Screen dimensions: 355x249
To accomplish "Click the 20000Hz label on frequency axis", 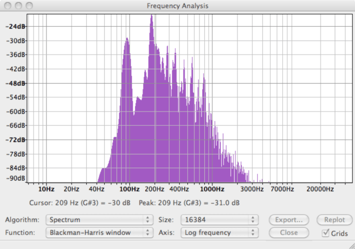I will pos(319,189).
